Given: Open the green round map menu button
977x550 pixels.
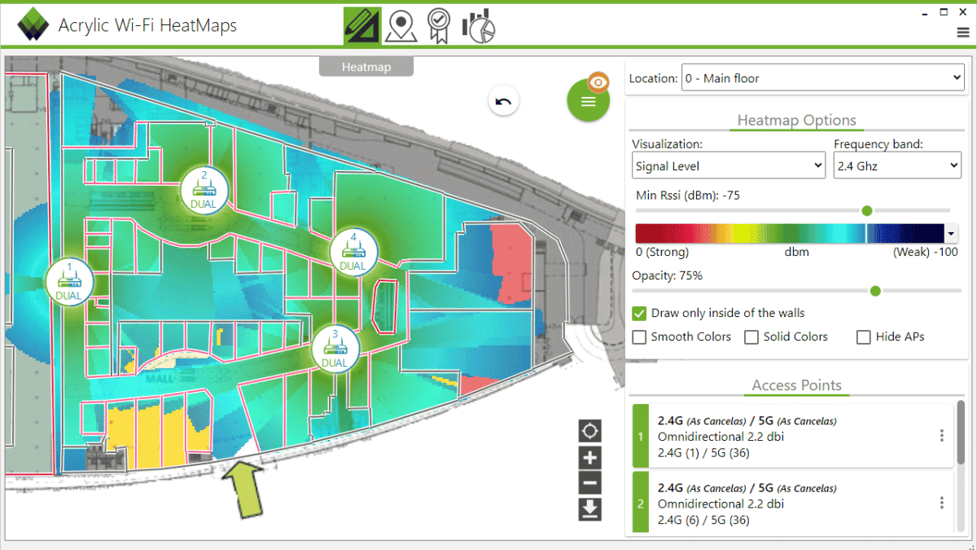Looking at the screenshot, I should coord(588,101).
